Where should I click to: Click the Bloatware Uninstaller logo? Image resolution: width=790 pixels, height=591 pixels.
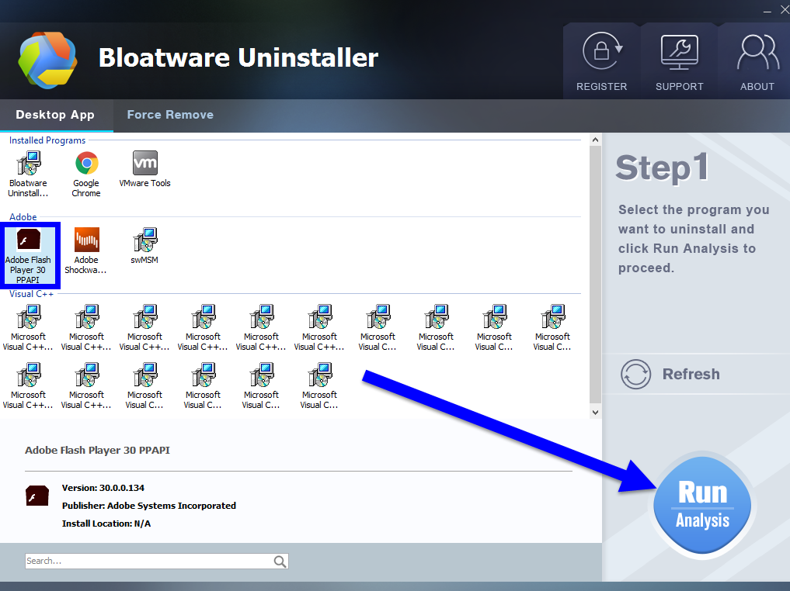[47, 60]
